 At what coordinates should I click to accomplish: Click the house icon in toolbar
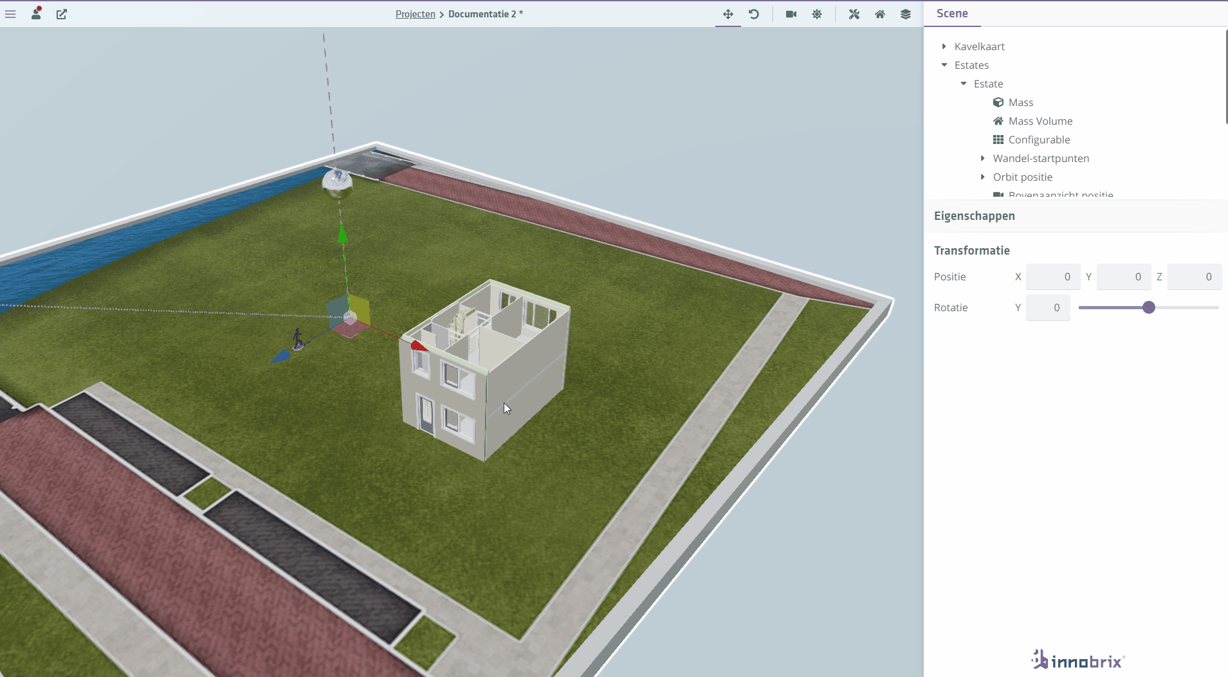point(879,14)
